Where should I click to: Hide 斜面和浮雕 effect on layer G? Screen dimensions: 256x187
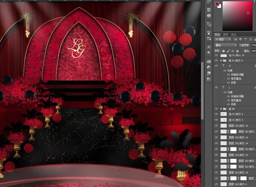click(x=228, y=75)
